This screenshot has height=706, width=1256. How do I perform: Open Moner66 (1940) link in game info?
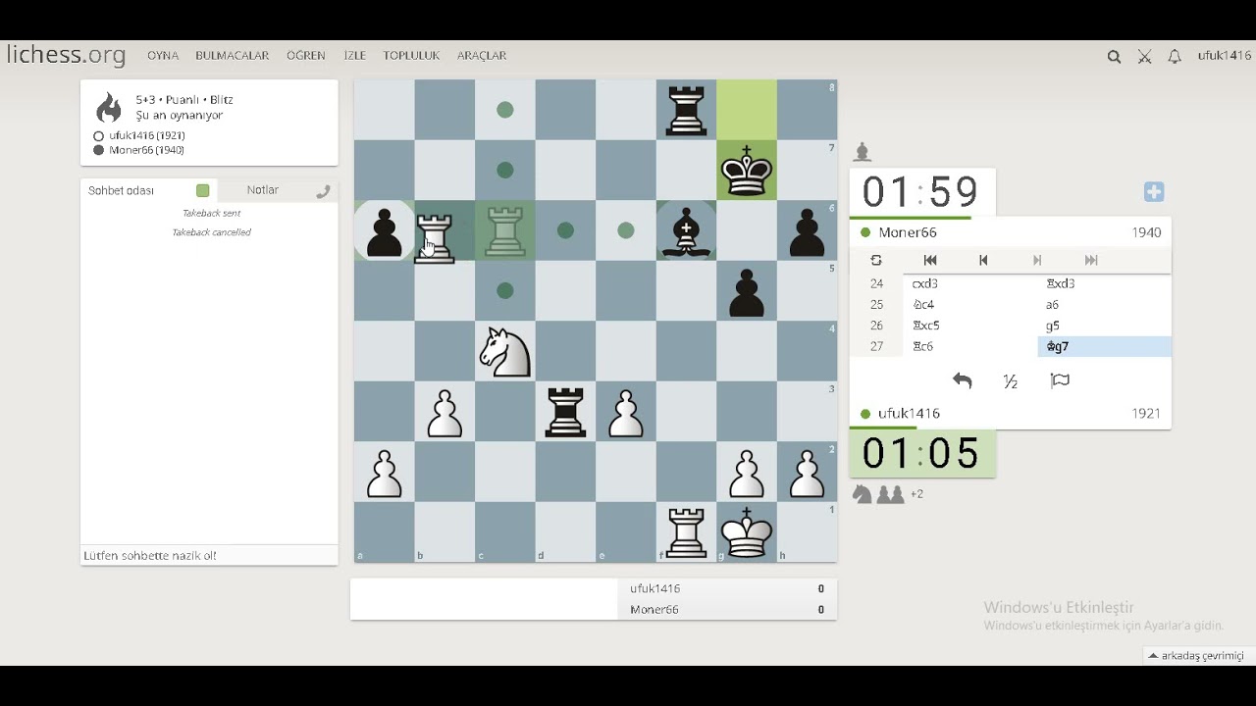[x=146, y=150]
